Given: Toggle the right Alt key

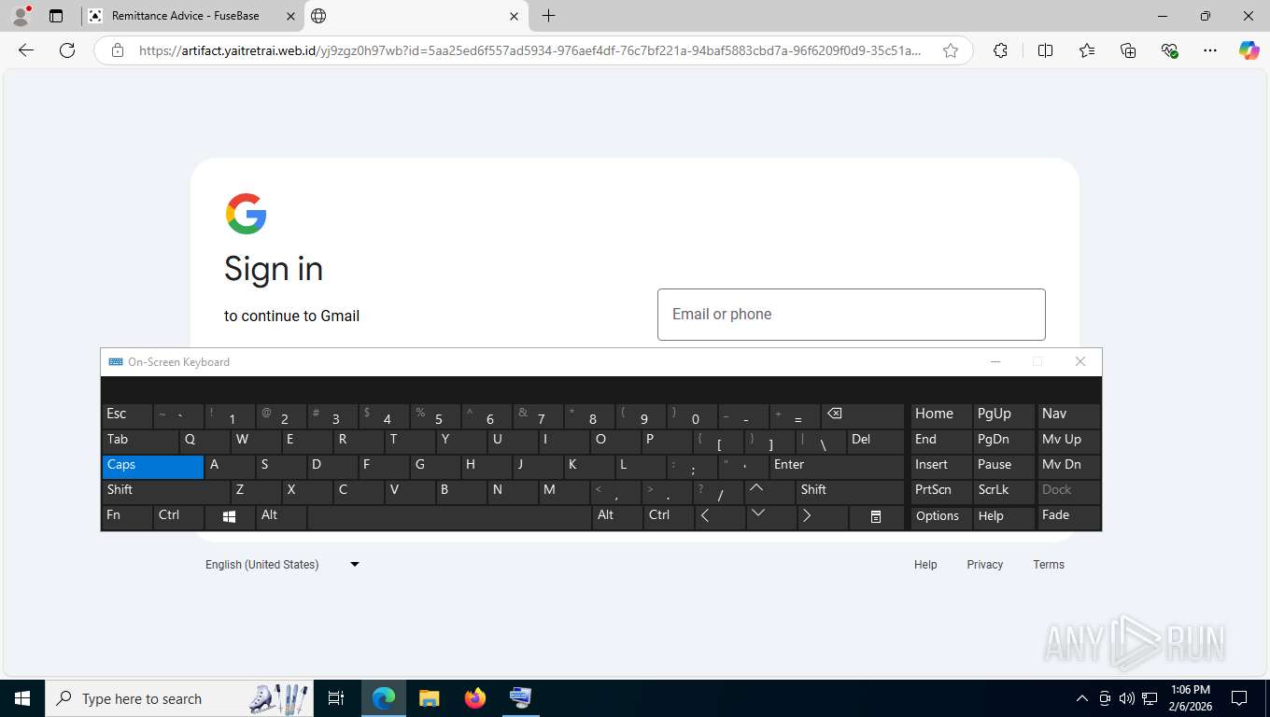Looking at the screenshot, I should [x=617, y=516].
